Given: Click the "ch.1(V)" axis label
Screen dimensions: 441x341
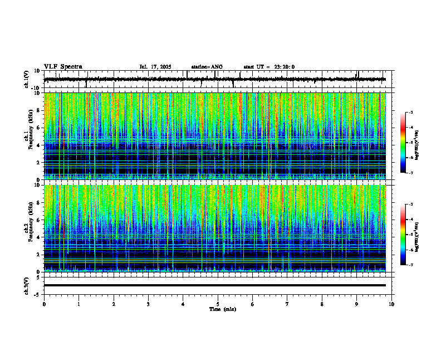Looking at the screenshot, I should coord(27,79).
